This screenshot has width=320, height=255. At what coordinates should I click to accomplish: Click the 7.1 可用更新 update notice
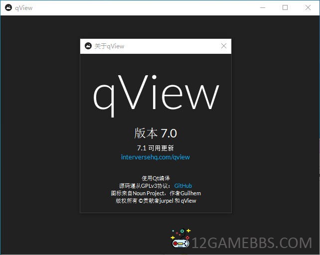pos(156,148)
